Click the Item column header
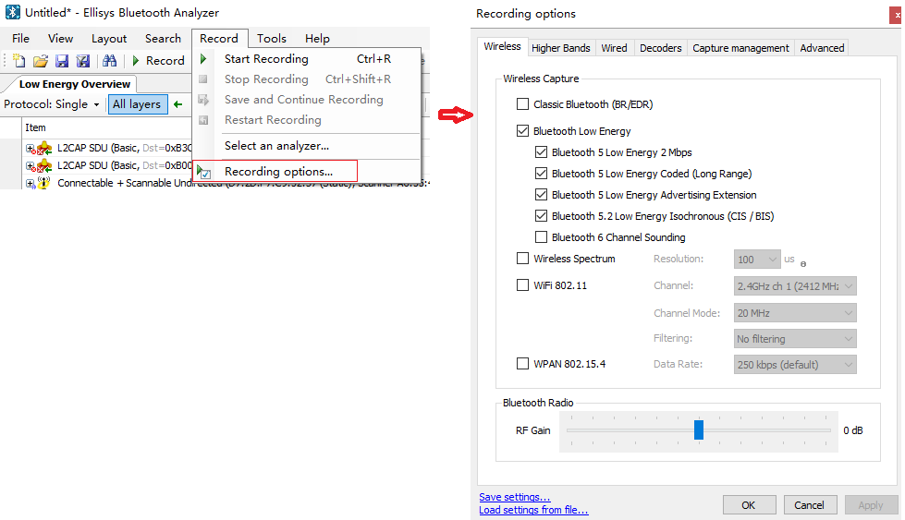The width and height of the screenshot is (905, 520). coord(34,127)
